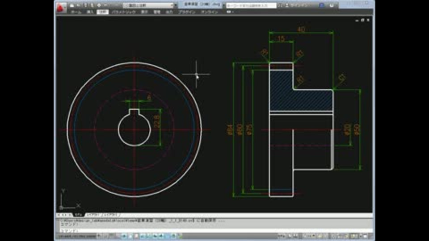This screenshot has height=241, width=429.
Task: Open the AutoCAD application menu logo
Action: point(61,7)
